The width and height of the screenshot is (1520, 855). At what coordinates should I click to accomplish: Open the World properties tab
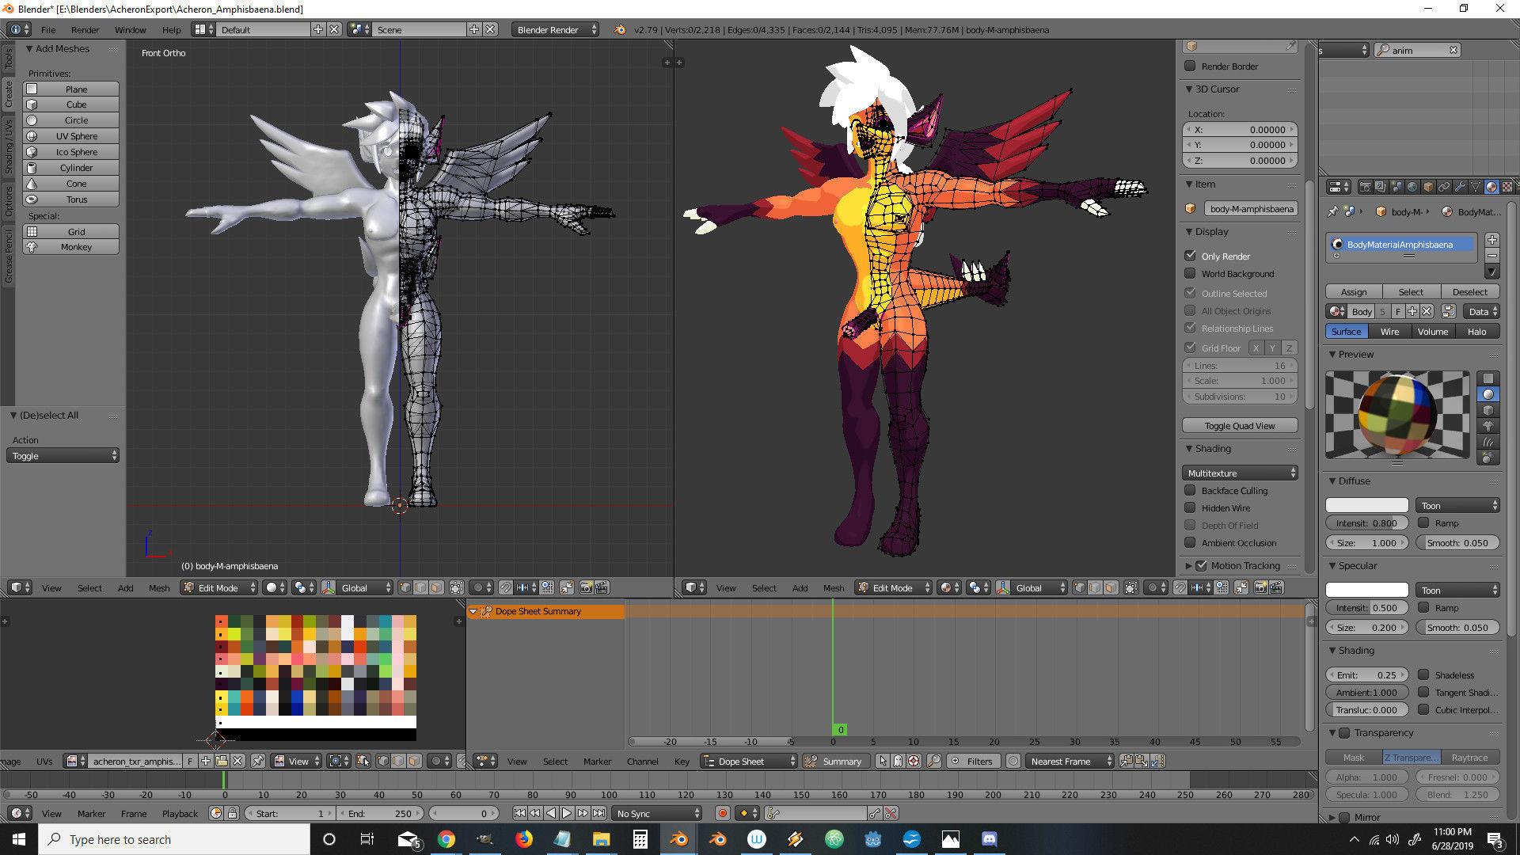(x=1412, y=187)
